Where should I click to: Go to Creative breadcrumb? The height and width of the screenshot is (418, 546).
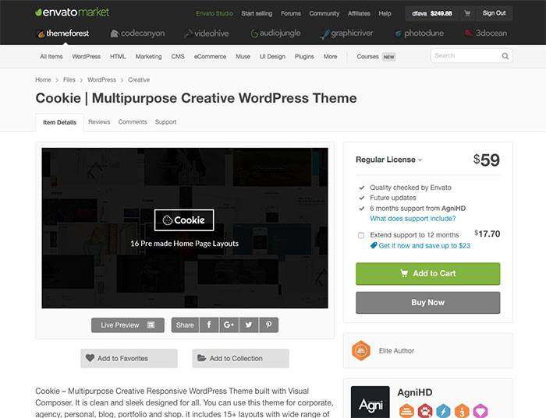(139, 79)
